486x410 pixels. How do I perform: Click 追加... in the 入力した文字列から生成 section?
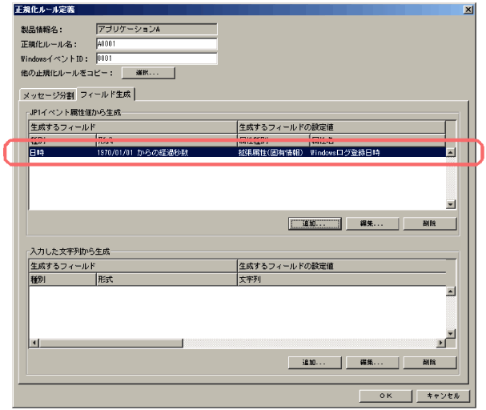pyautogui.click(x=315, y=362)
